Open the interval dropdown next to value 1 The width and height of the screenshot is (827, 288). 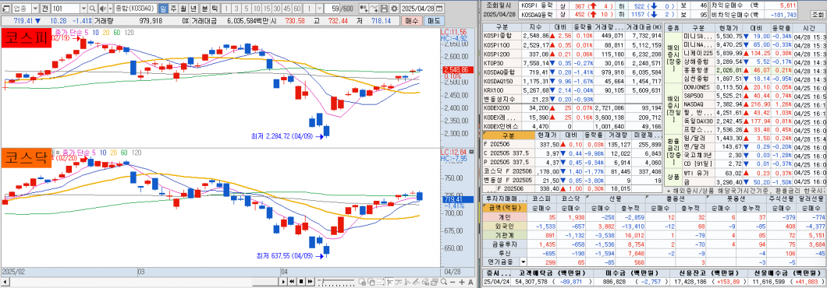(320, 9)
